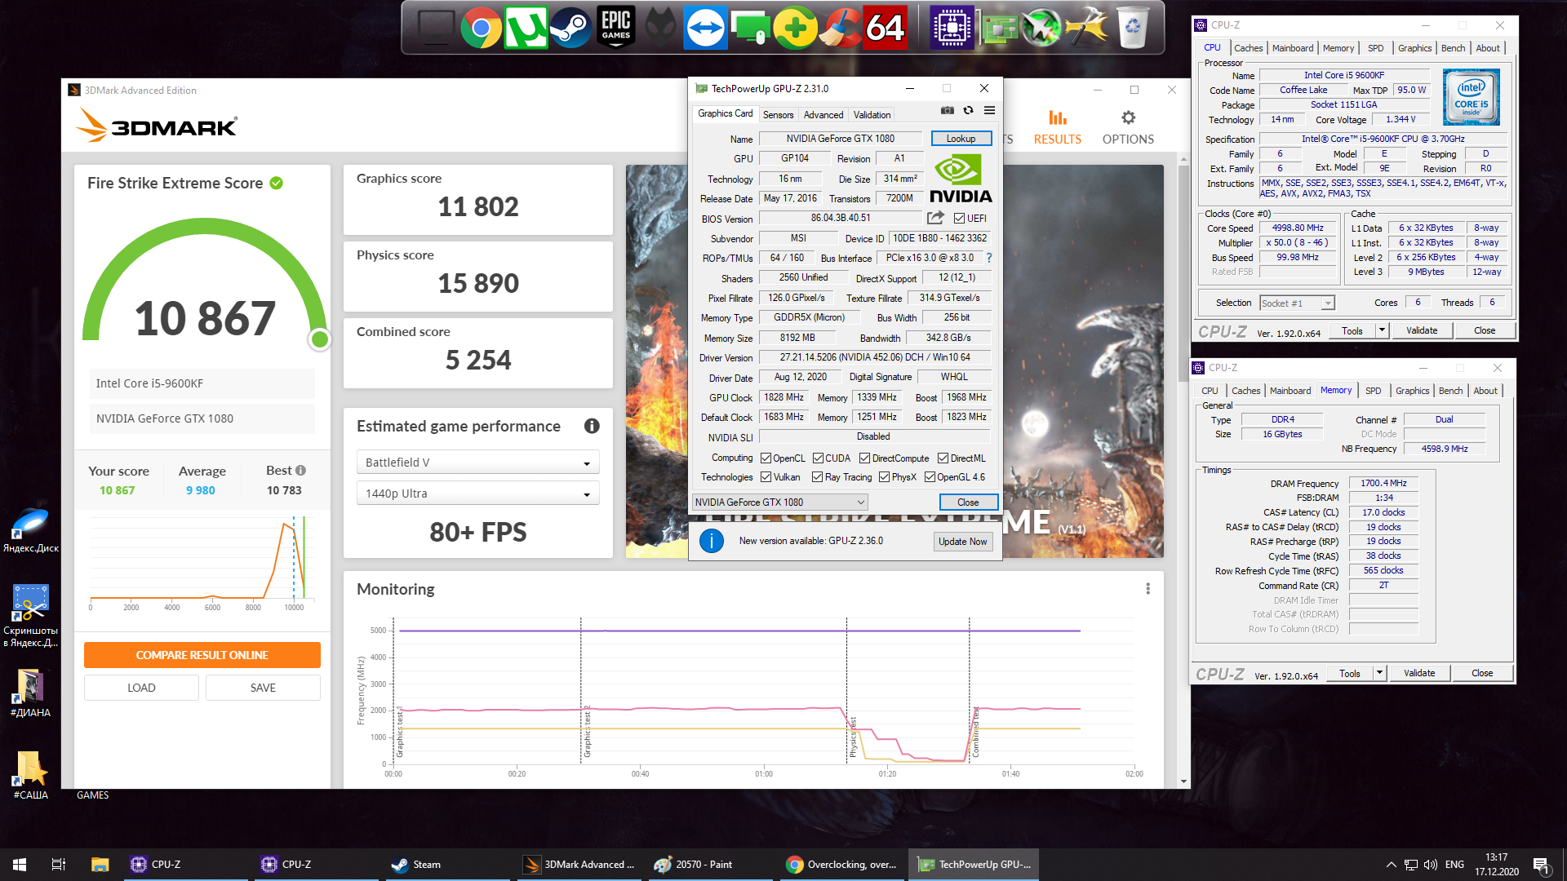
Task: Toggle the DirectCompute checkbox
Action: [x=864, y=458]
